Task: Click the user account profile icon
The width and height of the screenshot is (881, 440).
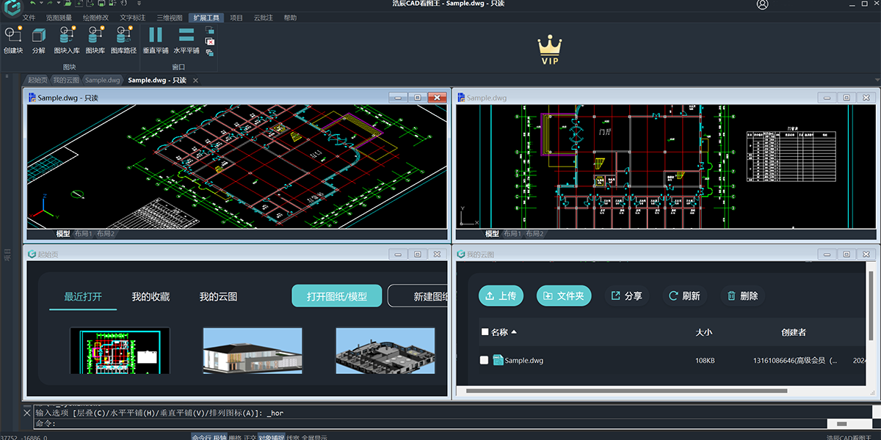Action: pos(762,4)
